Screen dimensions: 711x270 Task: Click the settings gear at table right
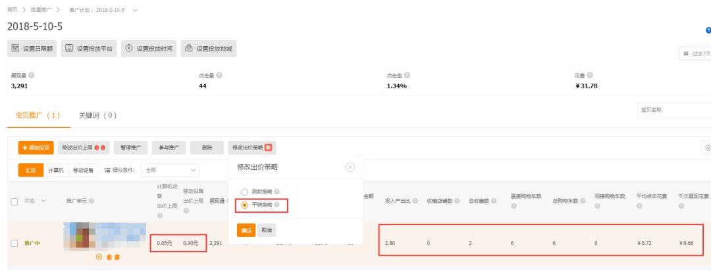tap(707, 148)
